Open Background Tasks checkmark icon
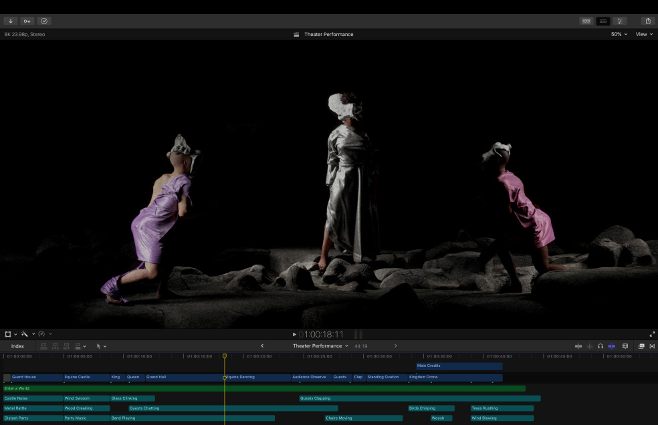 44,21
